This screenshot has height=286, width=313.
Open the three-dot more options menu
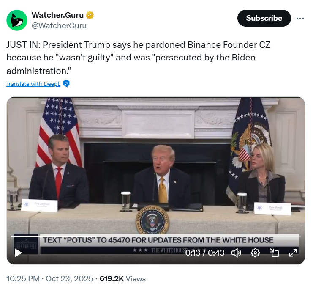pyautogui.click(x=300, y=18)
